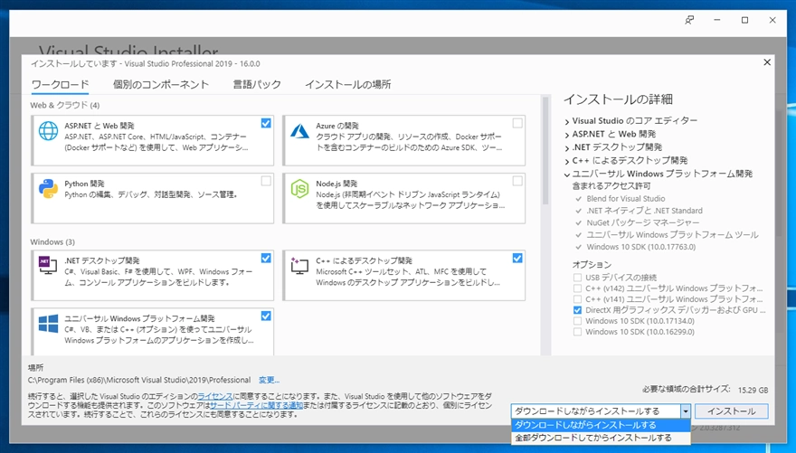The image size is (796, 453).
Task: Select 全部ダウンロードしてからインストールする option
Action: click(x=601, y=438)
